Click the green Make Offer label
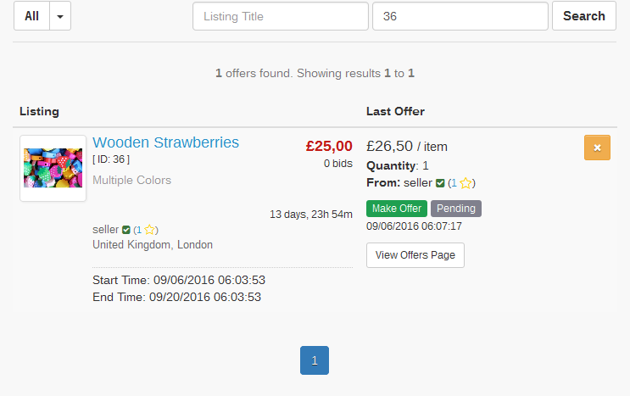 397,209
